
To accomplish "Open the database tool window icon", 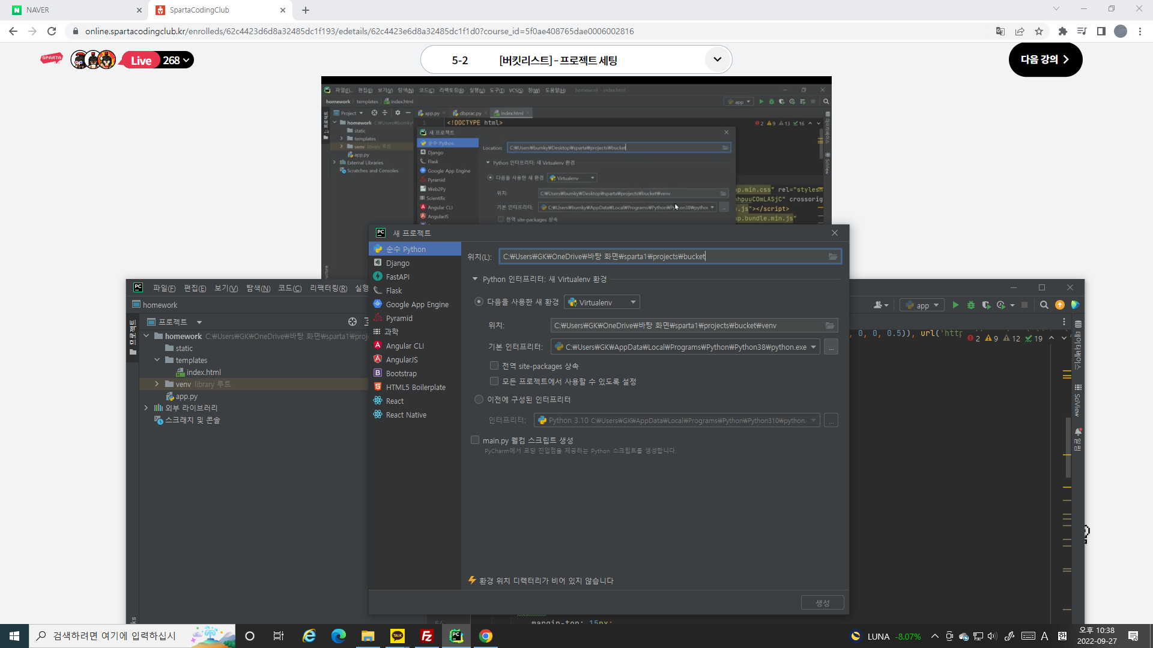I will pos(1079,324).
